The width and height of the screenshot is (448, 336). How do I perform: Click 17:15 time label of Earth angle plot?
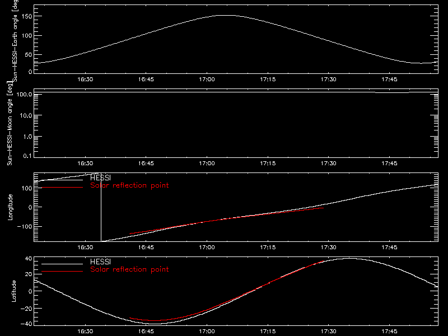click(x=268, y=80)
